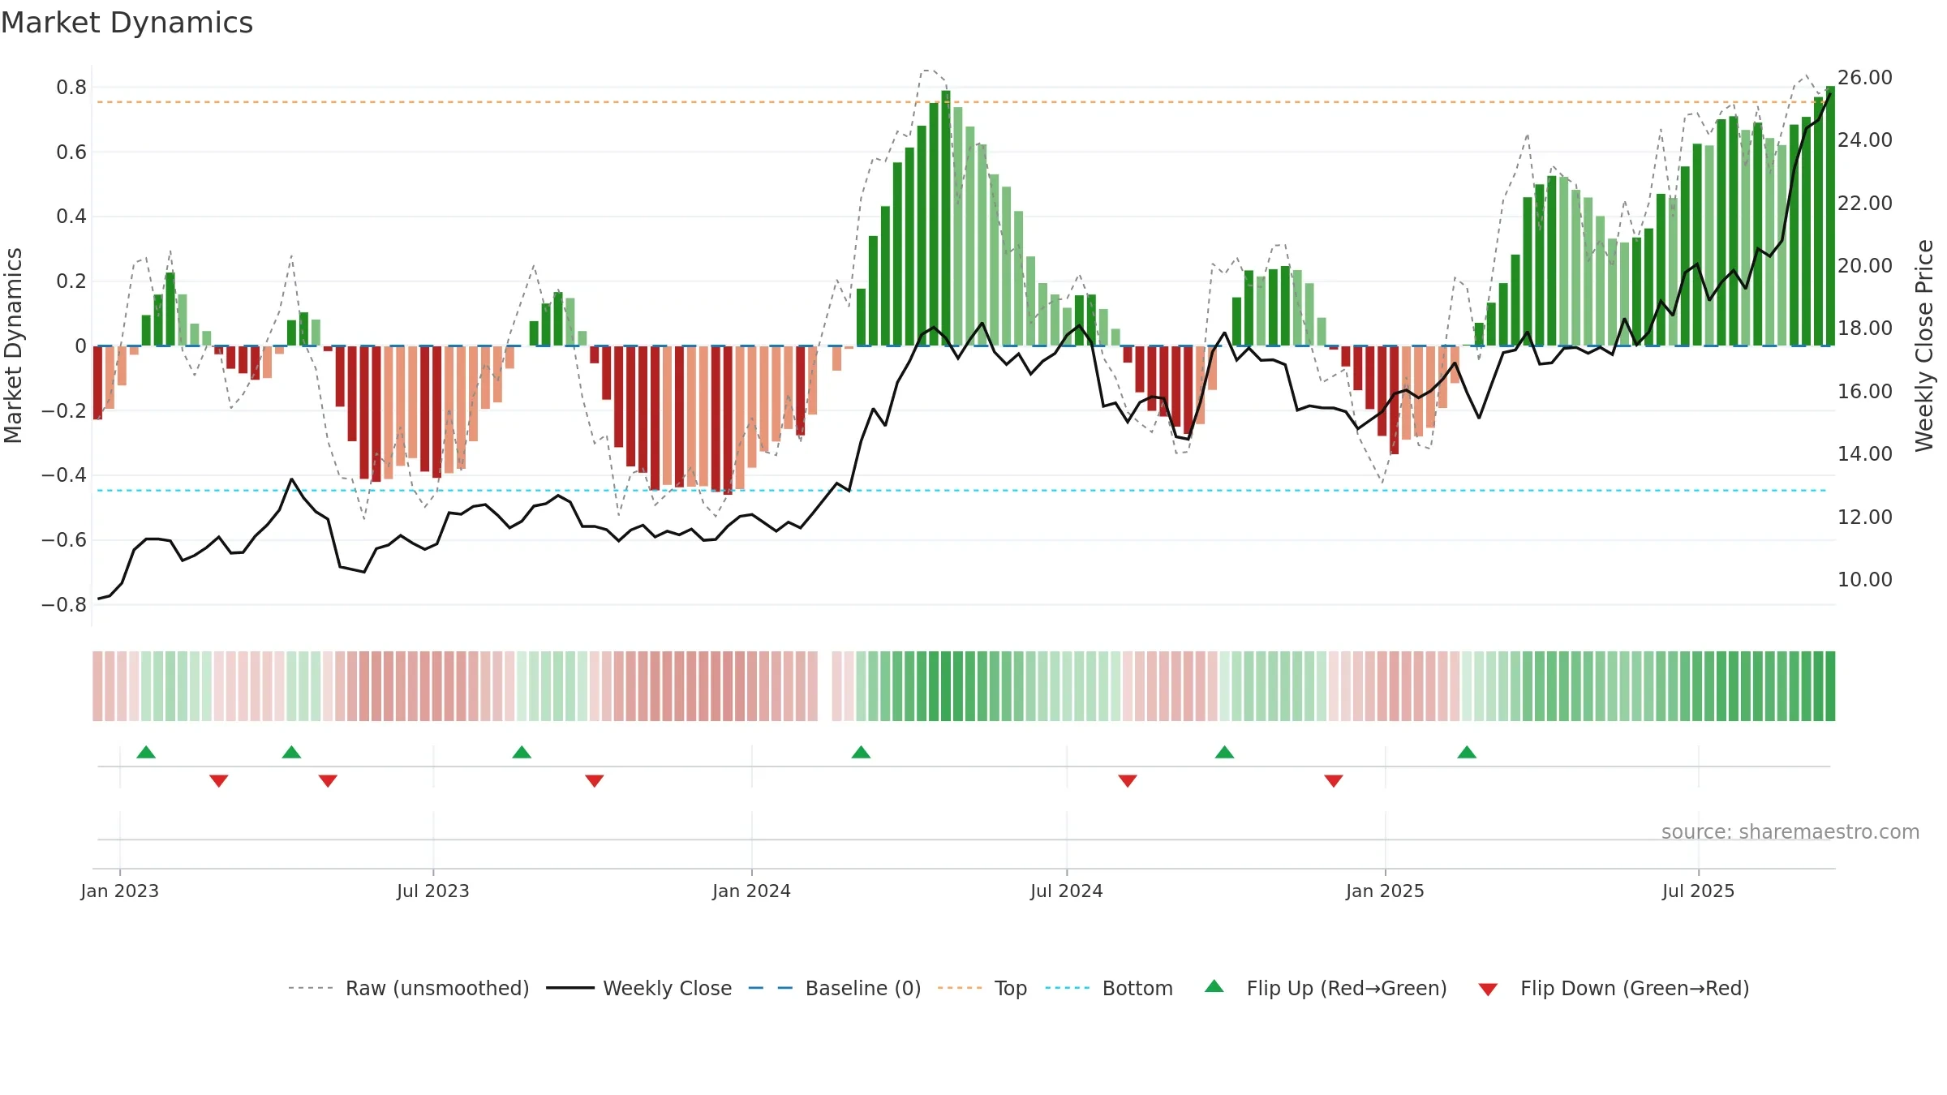1947x1095 pixels.
Task: Click the Market Dynamics chart title
Action: click(x=127, y=23)
